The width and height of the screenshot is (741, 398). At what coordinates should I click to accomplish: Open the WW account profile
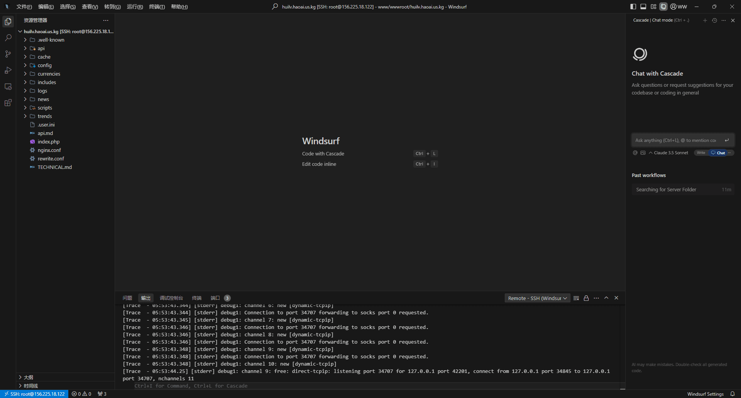point(679,7)
